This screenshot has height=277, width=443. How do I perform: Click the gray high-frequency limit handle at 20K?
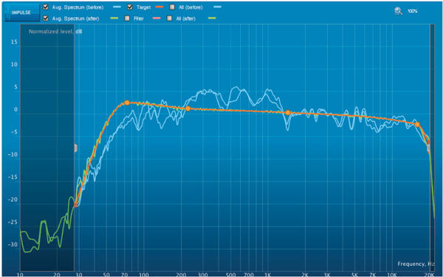(429, 148)
